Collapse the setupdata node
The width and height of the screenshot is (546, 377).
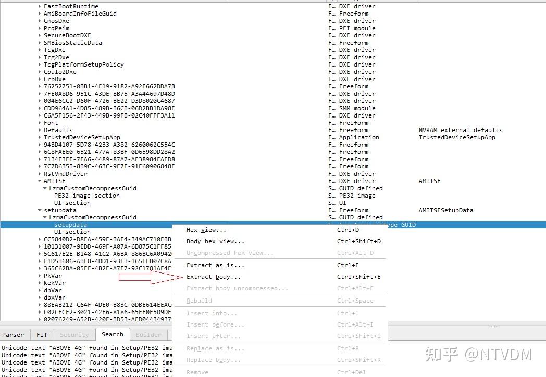[39, 210]
